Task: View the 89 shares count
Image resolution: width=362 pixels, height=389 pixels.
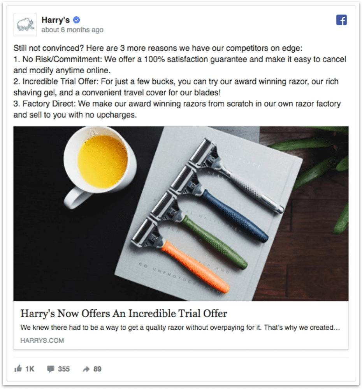Action: [x=97, y=369]
